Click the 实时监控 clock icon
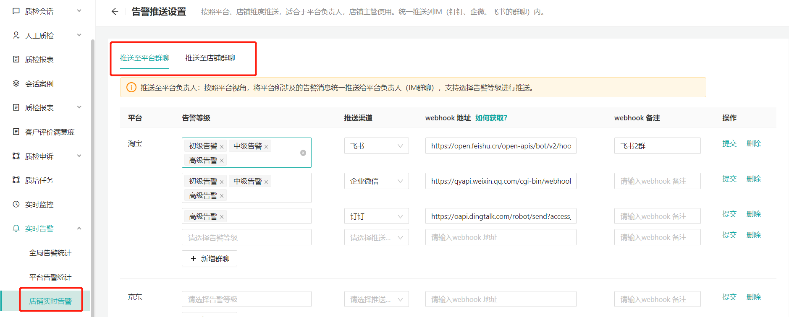 coord(16,204)
